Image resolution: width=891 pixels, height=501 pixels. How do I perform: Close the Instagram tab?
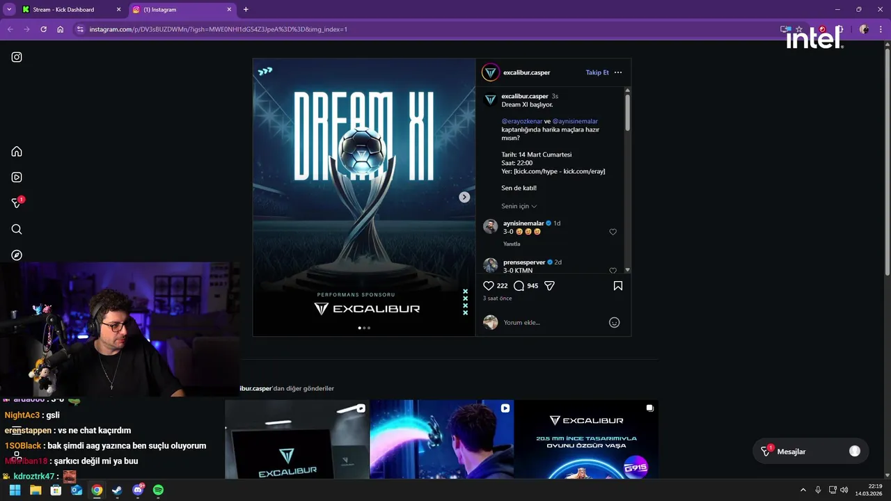[229, 10]
